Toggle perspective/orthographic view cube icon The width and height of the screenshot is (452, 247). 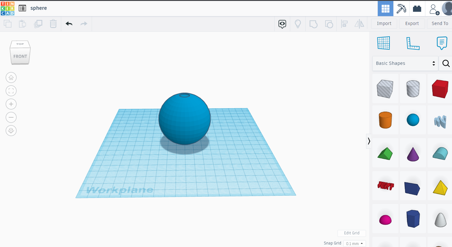(11, 131)
